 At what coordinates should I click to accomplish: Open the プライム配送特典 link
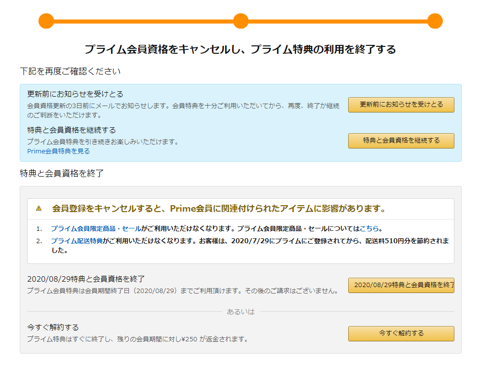pyautogui.click(x=77, y=241)
